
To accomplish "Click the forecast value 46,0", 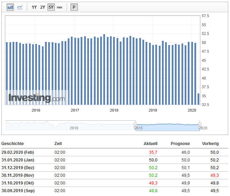I will click(186, 152).
